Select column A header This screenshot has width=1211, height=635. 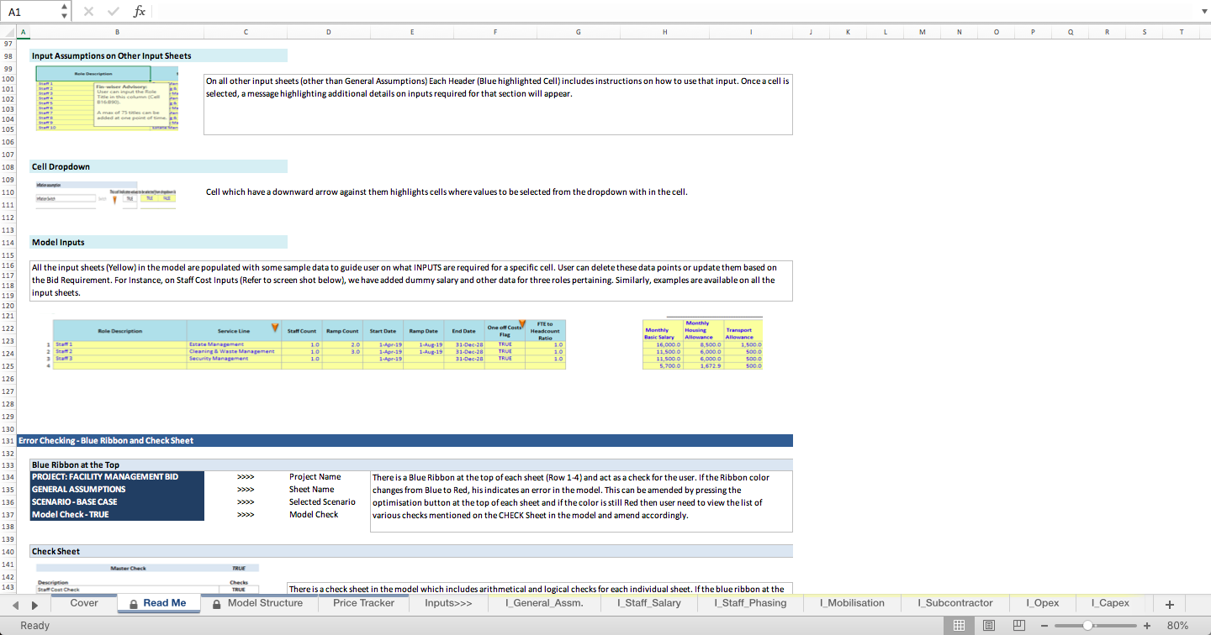coord(23,32)
